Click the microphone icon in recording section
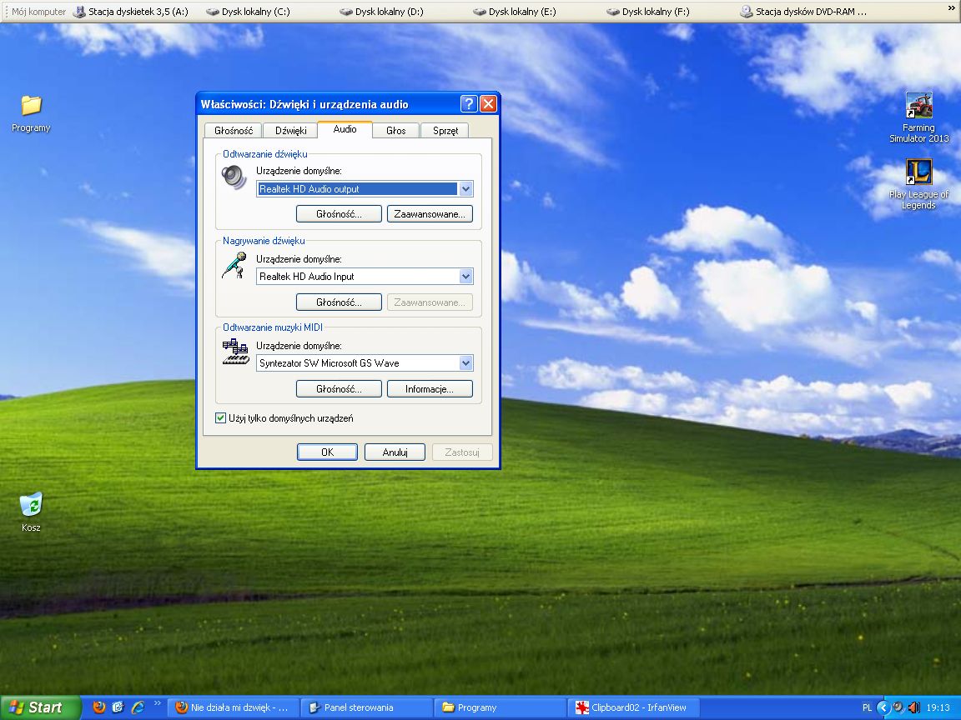This screenshot has width=961, height=720. 234,265
